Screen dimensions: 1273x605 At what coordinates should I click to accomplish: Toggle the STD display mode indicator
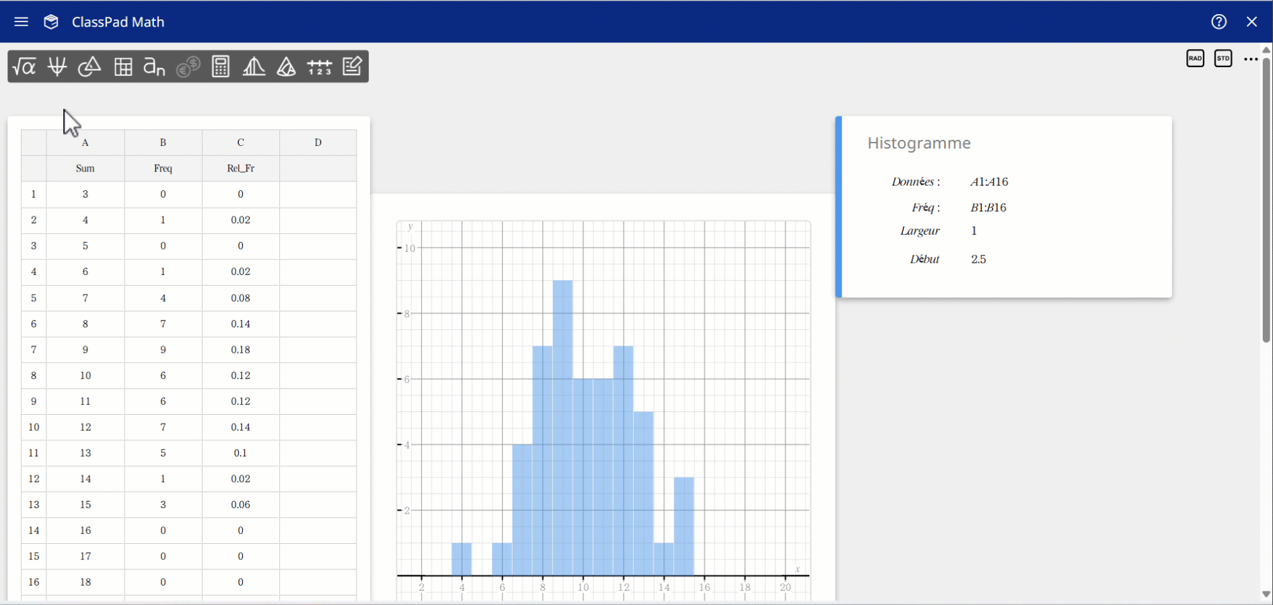pos(1223,58)
